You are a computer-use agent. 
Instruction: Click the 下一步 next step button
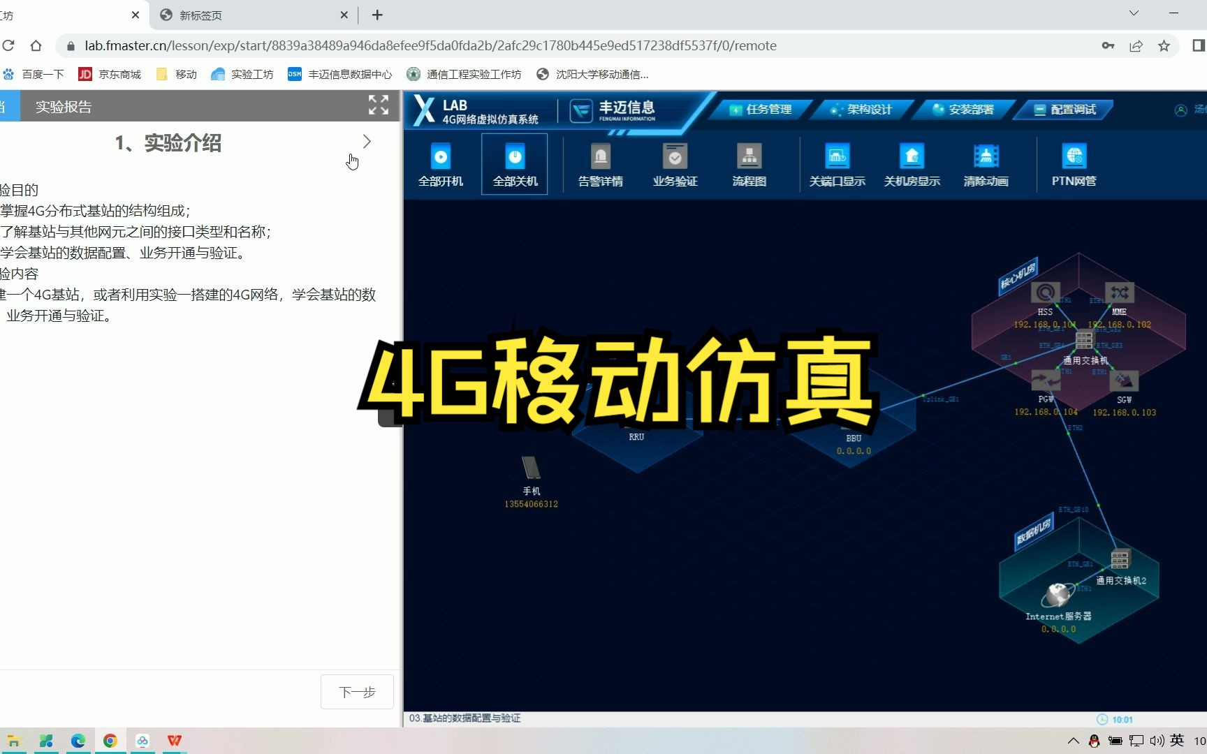tap(356, 692)
